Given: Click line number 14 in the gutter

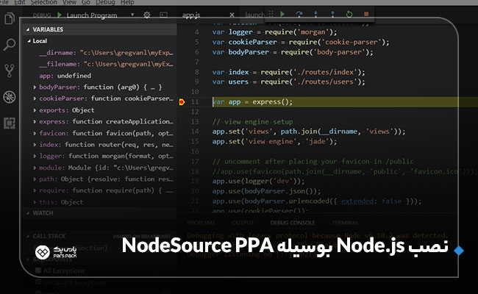Looking at the screenshot, I should [x=195, y=132].
